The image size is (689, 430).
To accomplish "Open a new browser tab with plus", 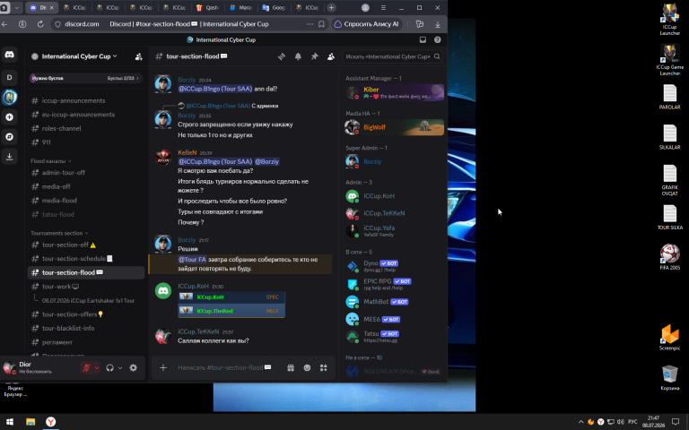I will 331,7.
